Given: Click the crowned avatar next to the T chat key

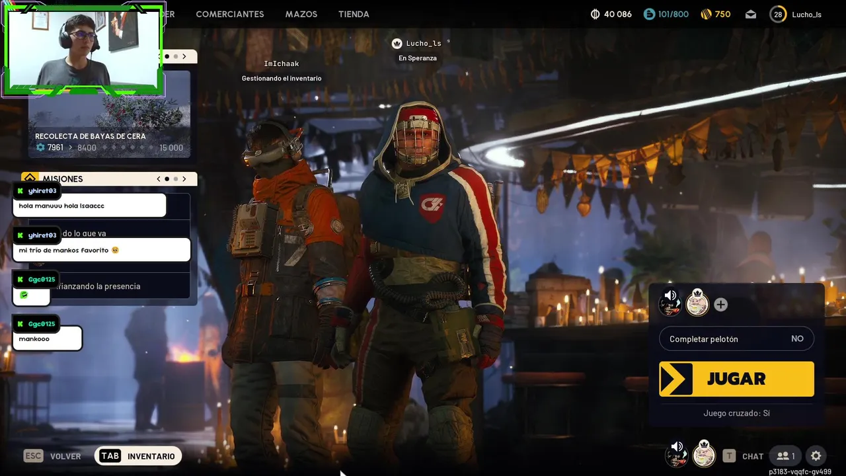Looking at the screenshot, I should pyautogui.click(x=704, y=454).
